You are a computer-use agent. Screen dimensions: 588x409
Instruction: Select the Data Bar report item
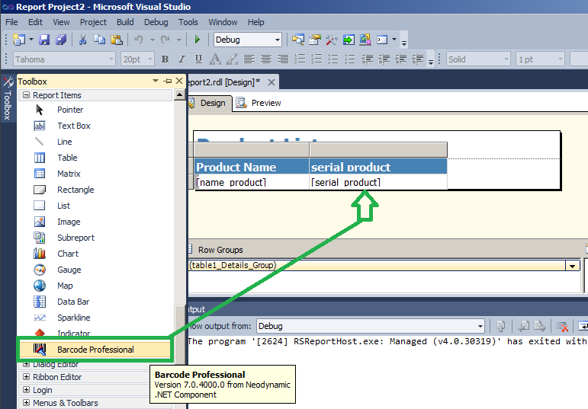pos(73,302)
